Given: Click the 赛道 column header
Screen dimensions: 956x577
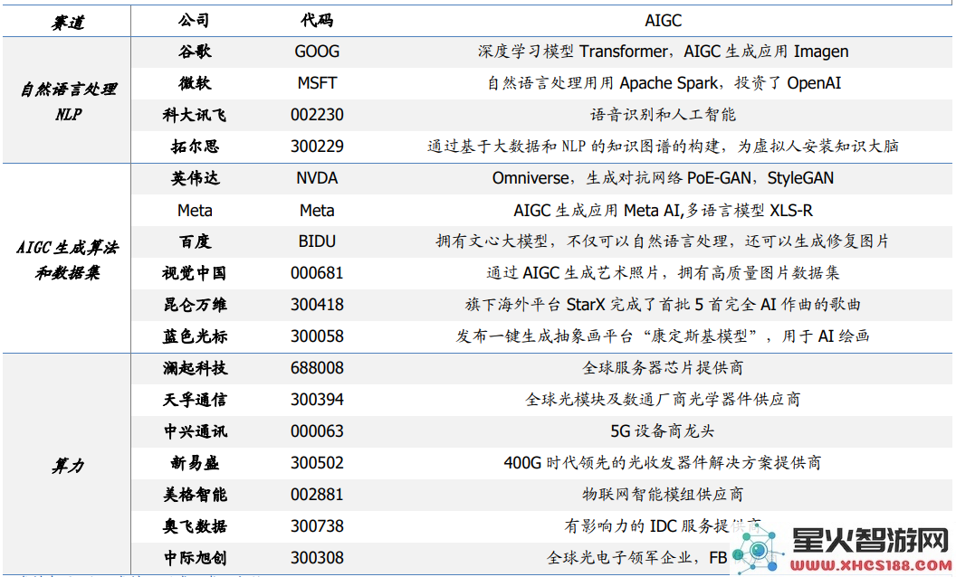Looking at the screenshot, I should click(68, 23).
